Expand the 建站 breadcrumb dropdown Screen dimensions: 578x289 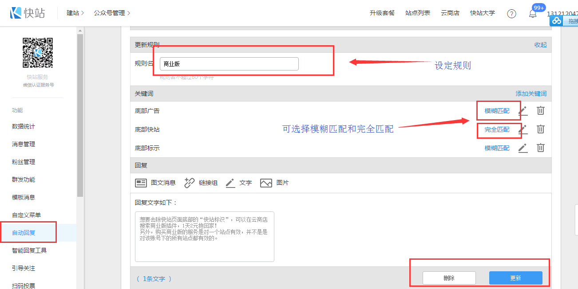(75, 13)
